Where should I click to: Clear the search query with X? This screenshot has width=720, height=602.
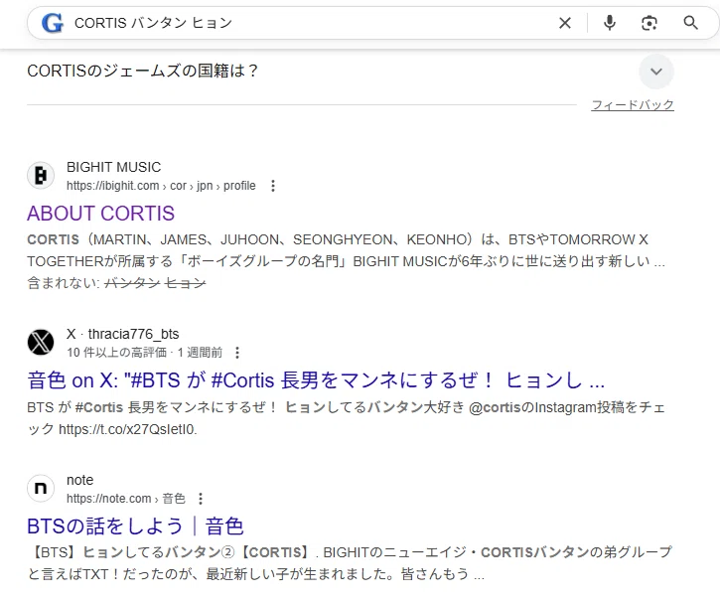pyautogui.click(x=565, y=23)
